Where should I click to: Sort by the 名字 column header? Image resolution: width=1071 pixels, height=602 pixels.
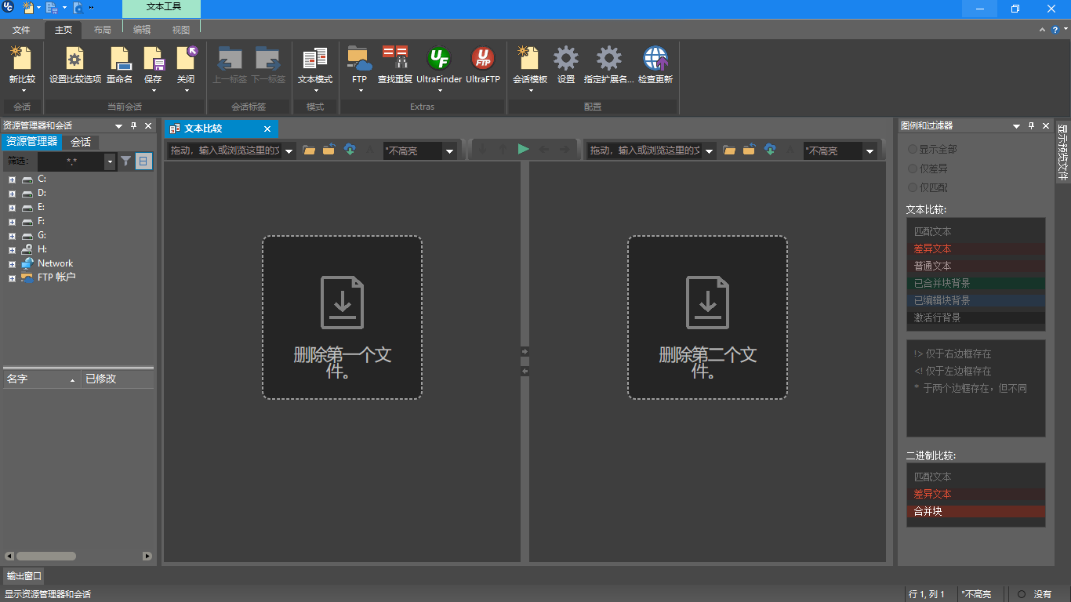(x=42, y=379)
